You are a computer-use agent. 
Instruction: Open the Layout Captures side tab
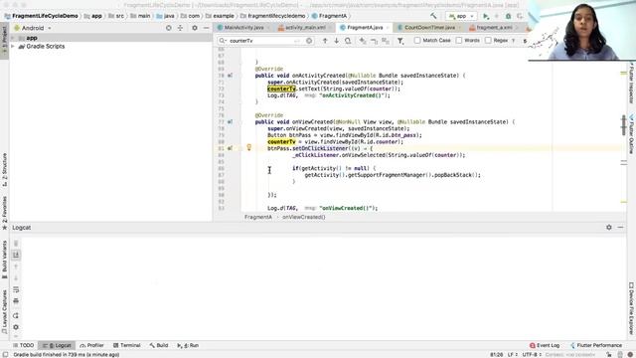(x=4, y=311)
